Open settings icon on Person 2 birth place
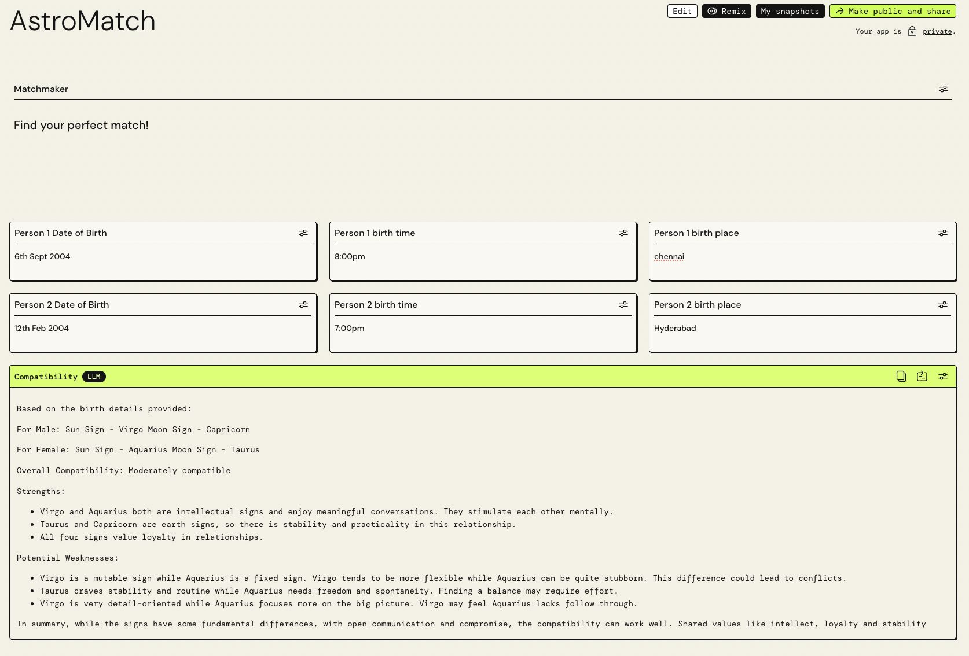Viewport: 969px width, 656px height. tap(943, 304)
